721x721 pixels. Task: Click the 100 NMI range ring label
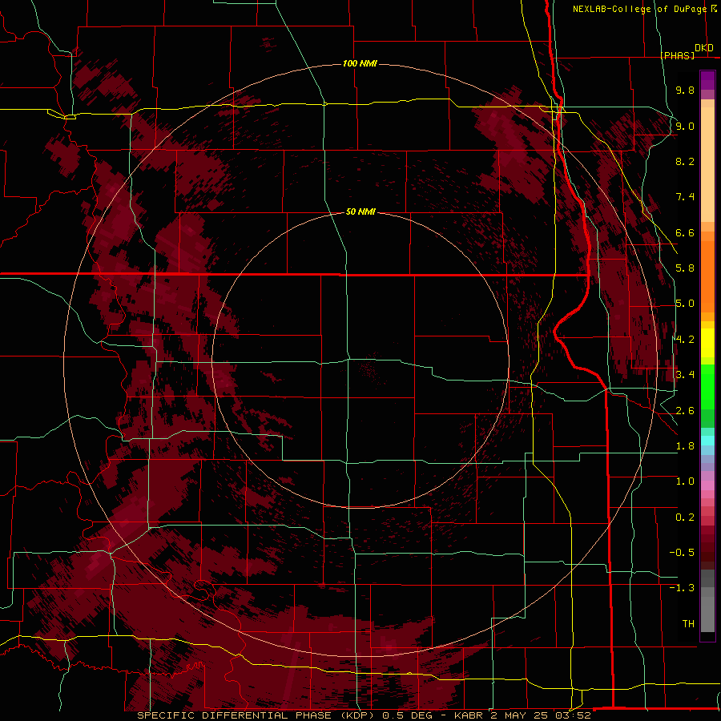tap(360, 63)
